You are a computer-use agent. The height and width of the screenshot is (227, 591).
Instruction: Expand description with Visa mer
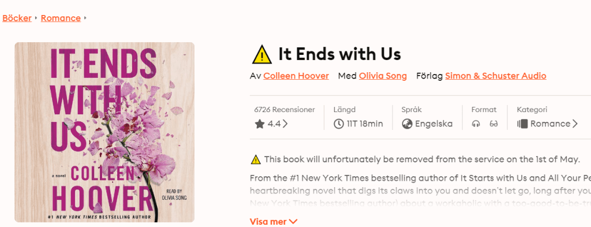tap(274, 221)
